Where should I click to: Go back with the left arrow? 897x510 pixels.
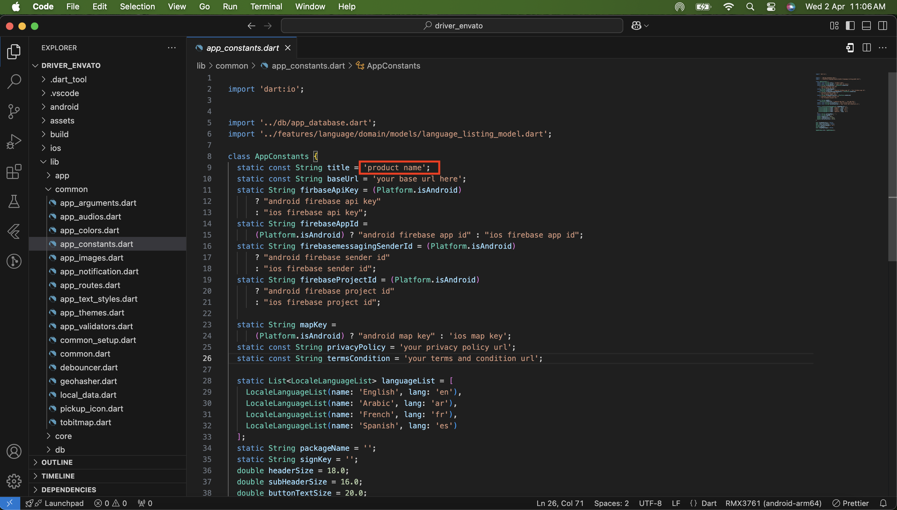coord(251,26)
